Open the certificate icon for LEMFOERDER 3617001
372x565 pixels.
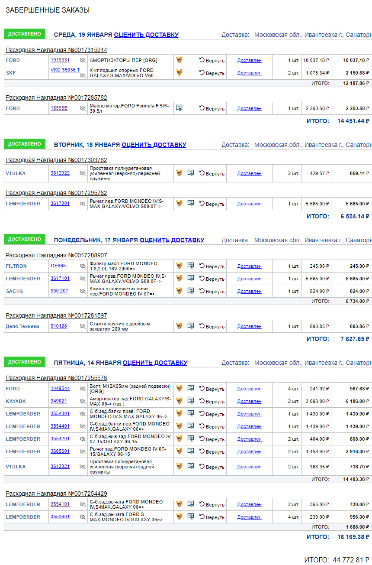tap(191, 203)
